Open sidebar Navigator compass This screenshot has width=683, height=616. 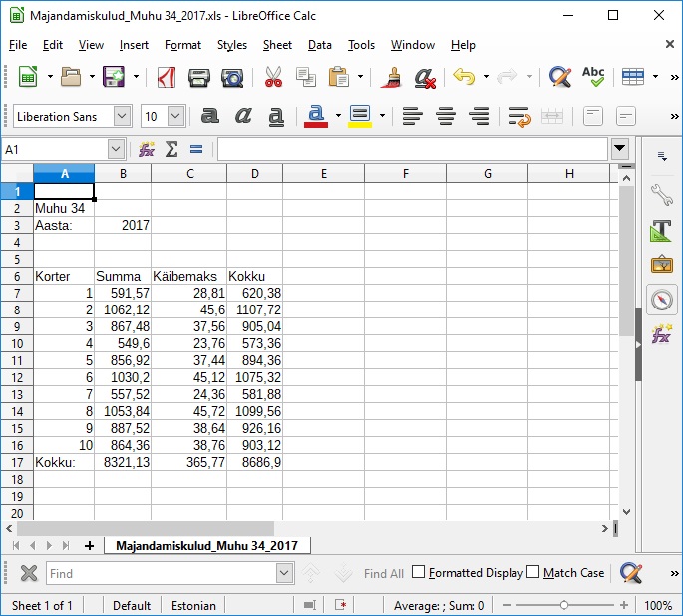point(662,300)
